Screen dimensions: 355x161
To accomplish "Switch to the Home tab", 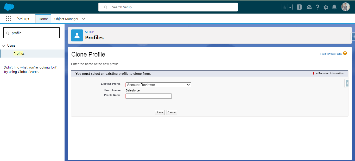I will pos(43,19).
